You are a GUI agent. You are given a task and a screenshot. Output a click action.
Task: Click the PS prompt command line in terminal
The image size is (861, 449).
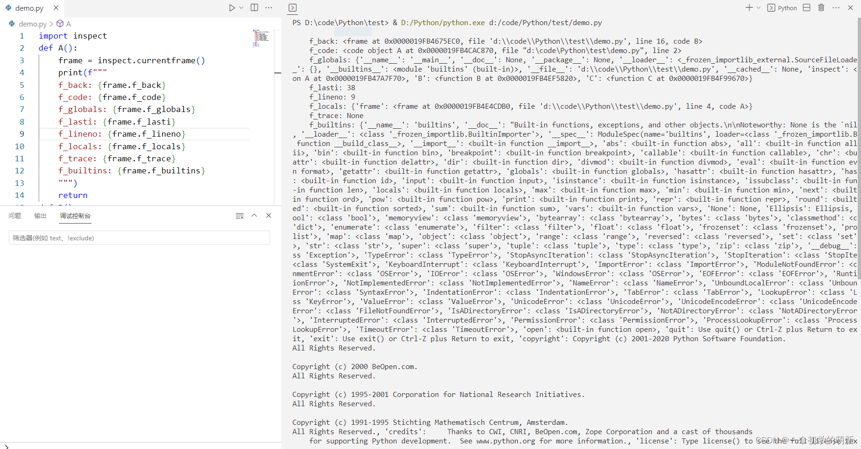coord(447,23)
